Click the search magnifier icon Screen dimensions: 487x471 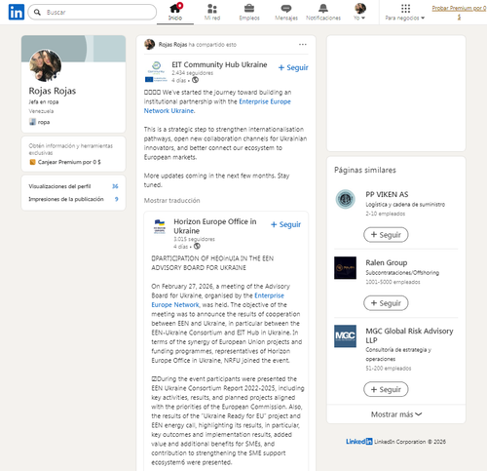tap(37, 13)
